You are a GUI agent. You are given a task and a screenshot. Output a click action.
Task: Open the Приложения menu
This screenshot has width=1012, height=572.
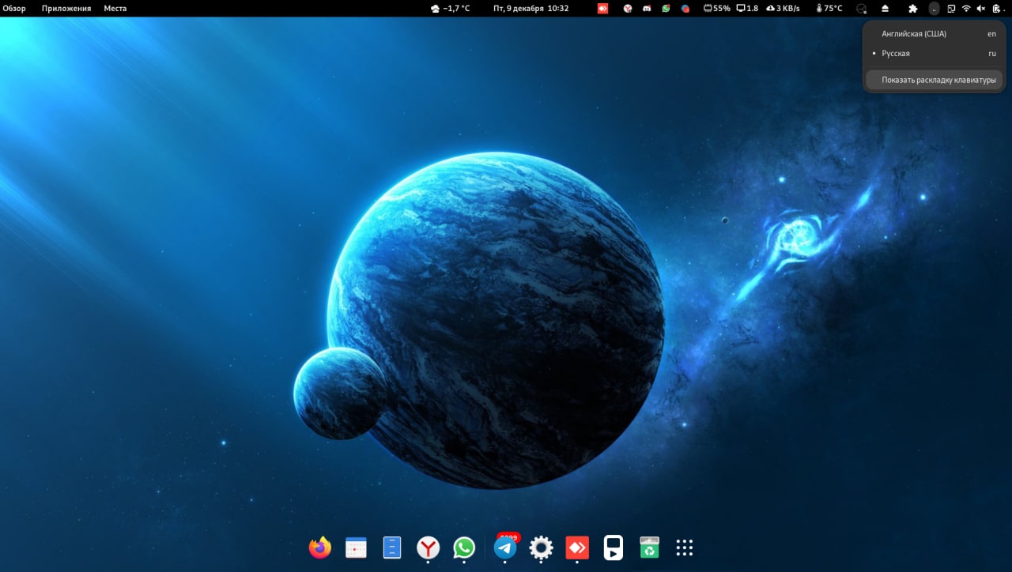click(x=66, y=9)
